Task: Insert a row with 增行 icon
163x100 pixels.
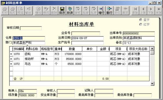Action: (101, 10)
